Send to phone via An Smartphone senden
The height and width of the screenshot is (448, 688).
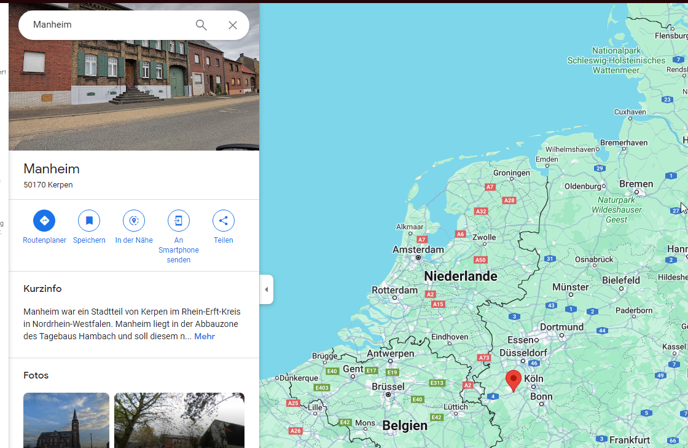[179, 221]
